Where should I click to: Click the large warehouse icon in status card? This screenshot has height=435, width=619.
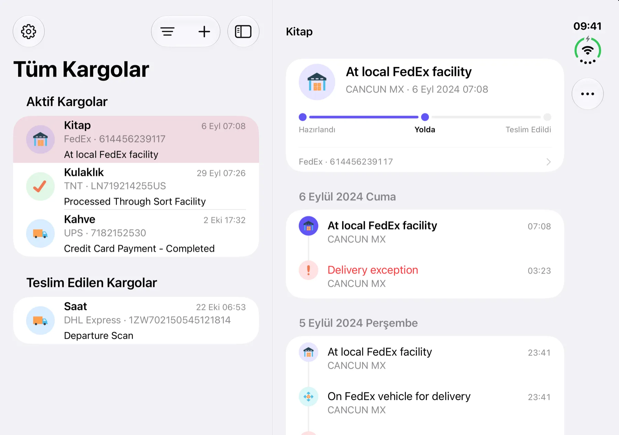pos(317,82)
